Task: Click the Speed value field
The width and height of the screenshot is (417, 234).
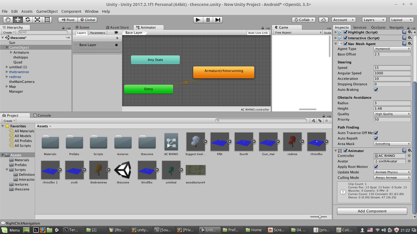Action: point(393,68)
